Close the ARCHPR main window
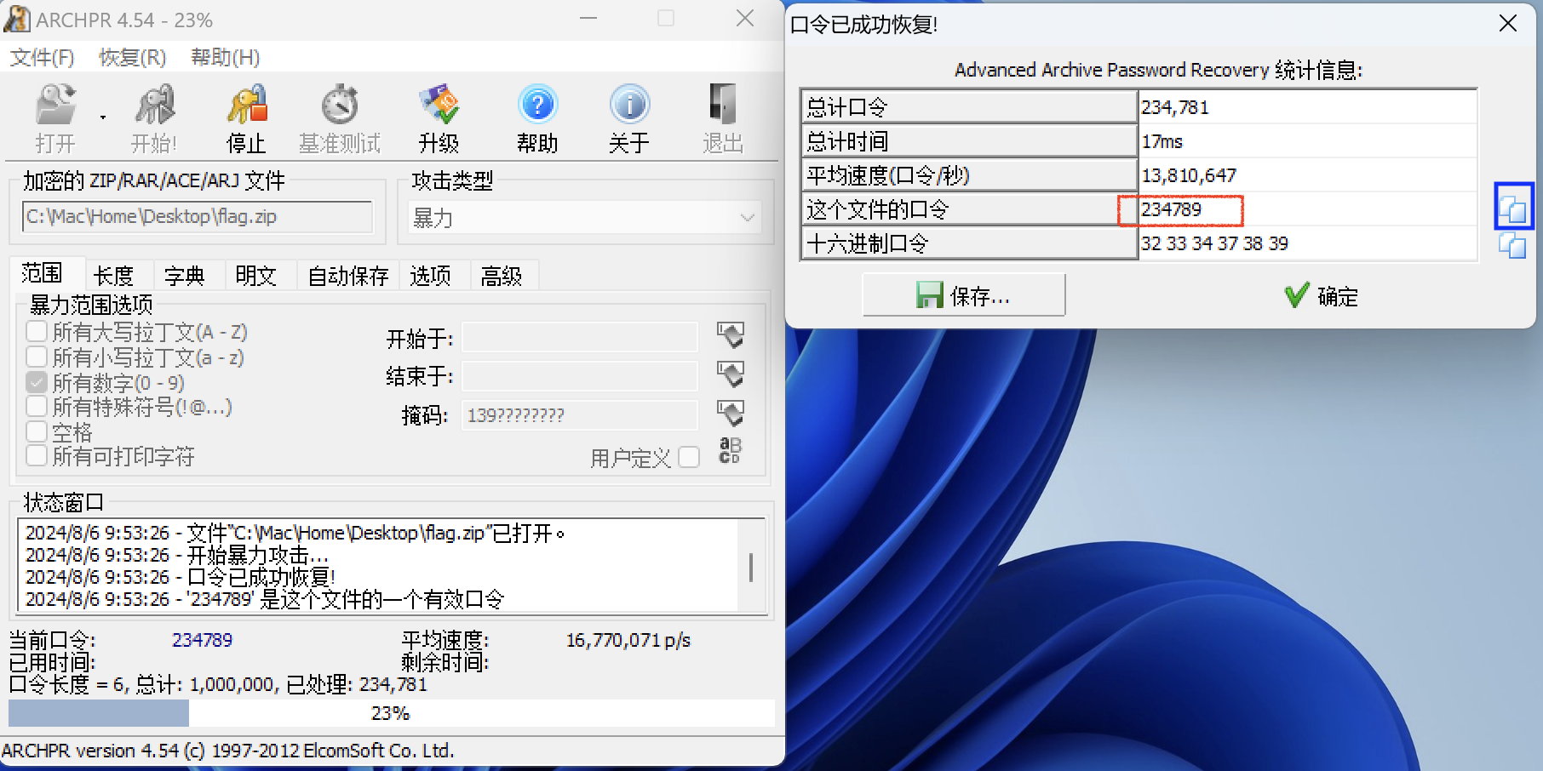Viewport: 1543px width, 771px height. (x=745, y=18)
